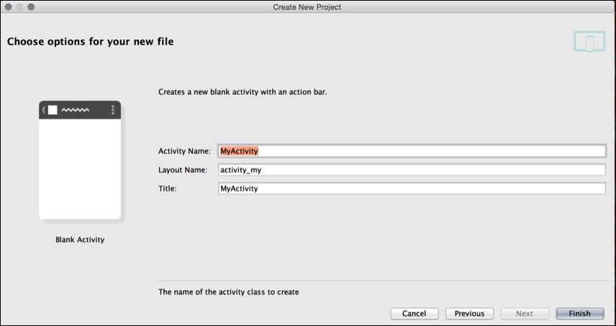Click the overflow dots icon in the activity preview
616x326 pixels.
[113, 110]
